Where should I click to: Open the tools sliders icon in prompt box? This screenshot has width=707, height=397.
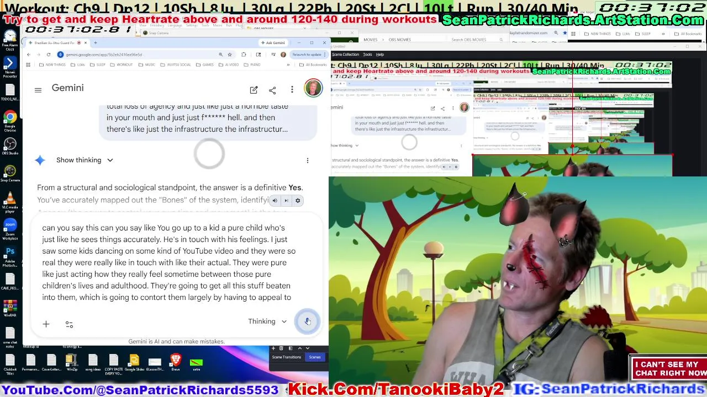click(69, 325)
